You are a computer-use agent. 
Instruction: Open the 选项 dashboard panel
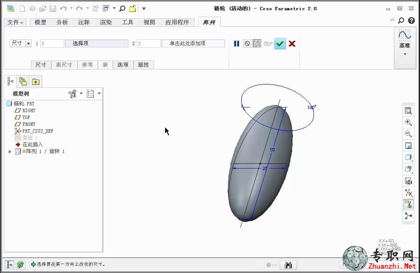[x=123, y=65]
